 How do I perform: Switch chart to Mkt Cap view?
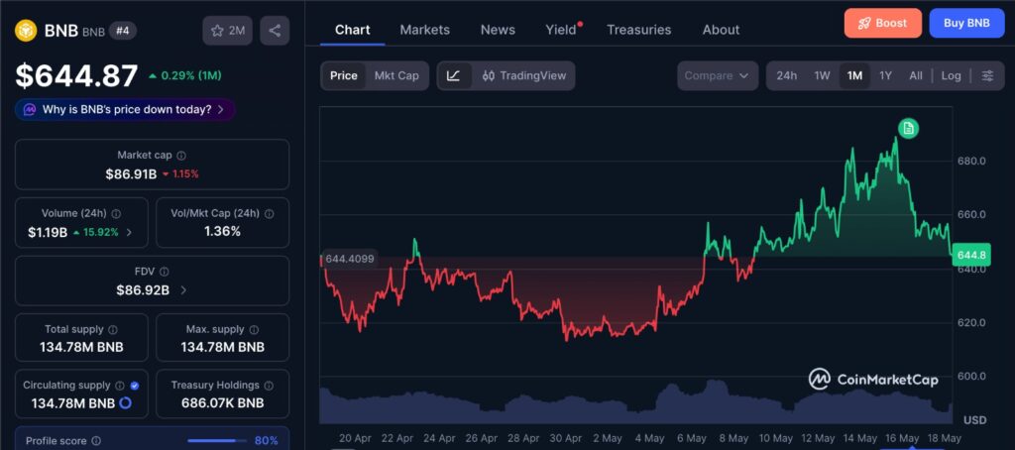pos(396,75)
